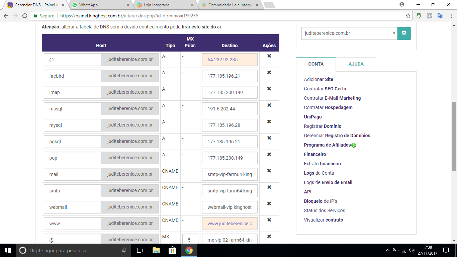Screen dimensions: 457x257
Task: Delete the www CNAME record
Action: [x=269, y=220]
